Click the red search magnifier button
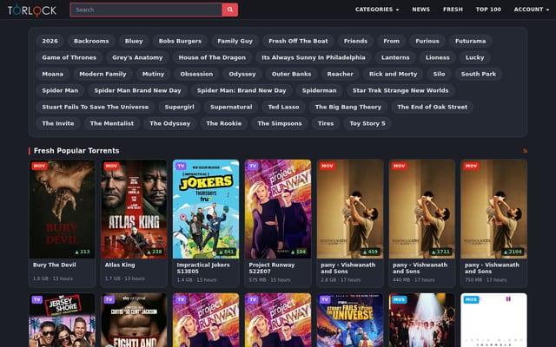556x347 pixels. [x=229, y=10]
